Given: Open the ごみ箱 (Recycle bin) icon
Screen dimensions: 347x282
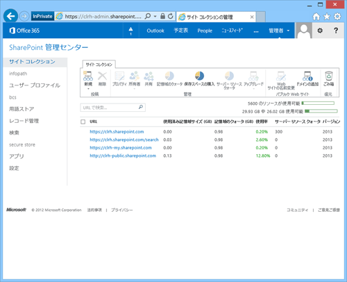Looking at the screenshot, I should click(328, 76).
